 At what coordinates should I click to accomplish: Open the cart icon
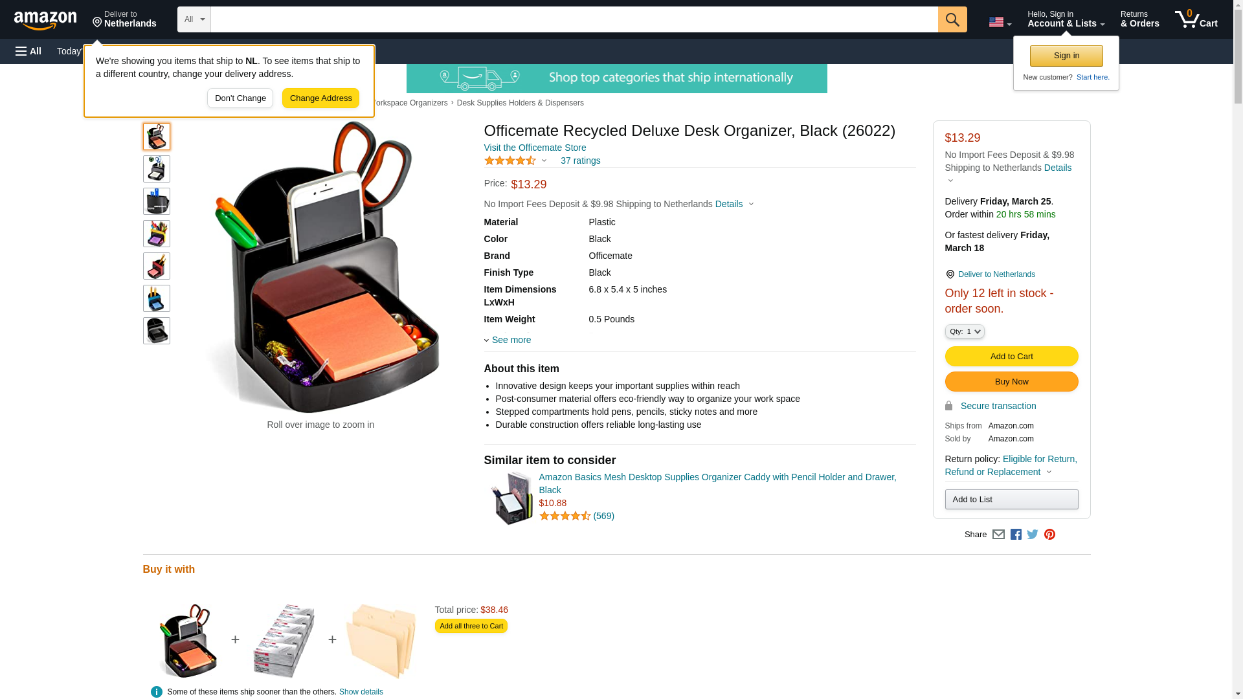(x=1196, y=19)
